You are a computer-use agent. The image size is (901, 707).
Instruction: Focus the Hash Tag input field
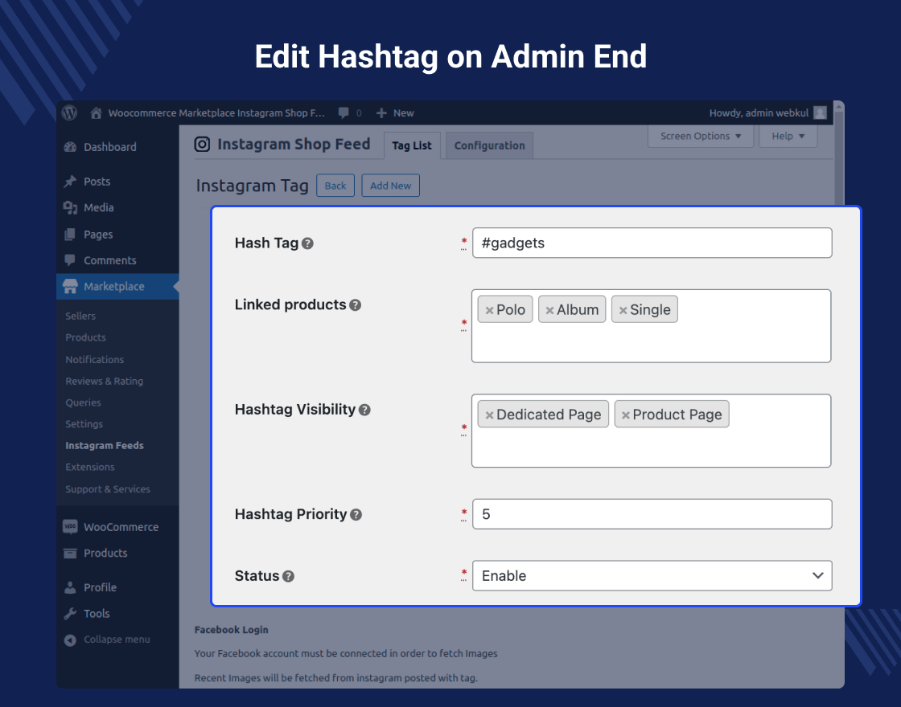coord(652,243)
